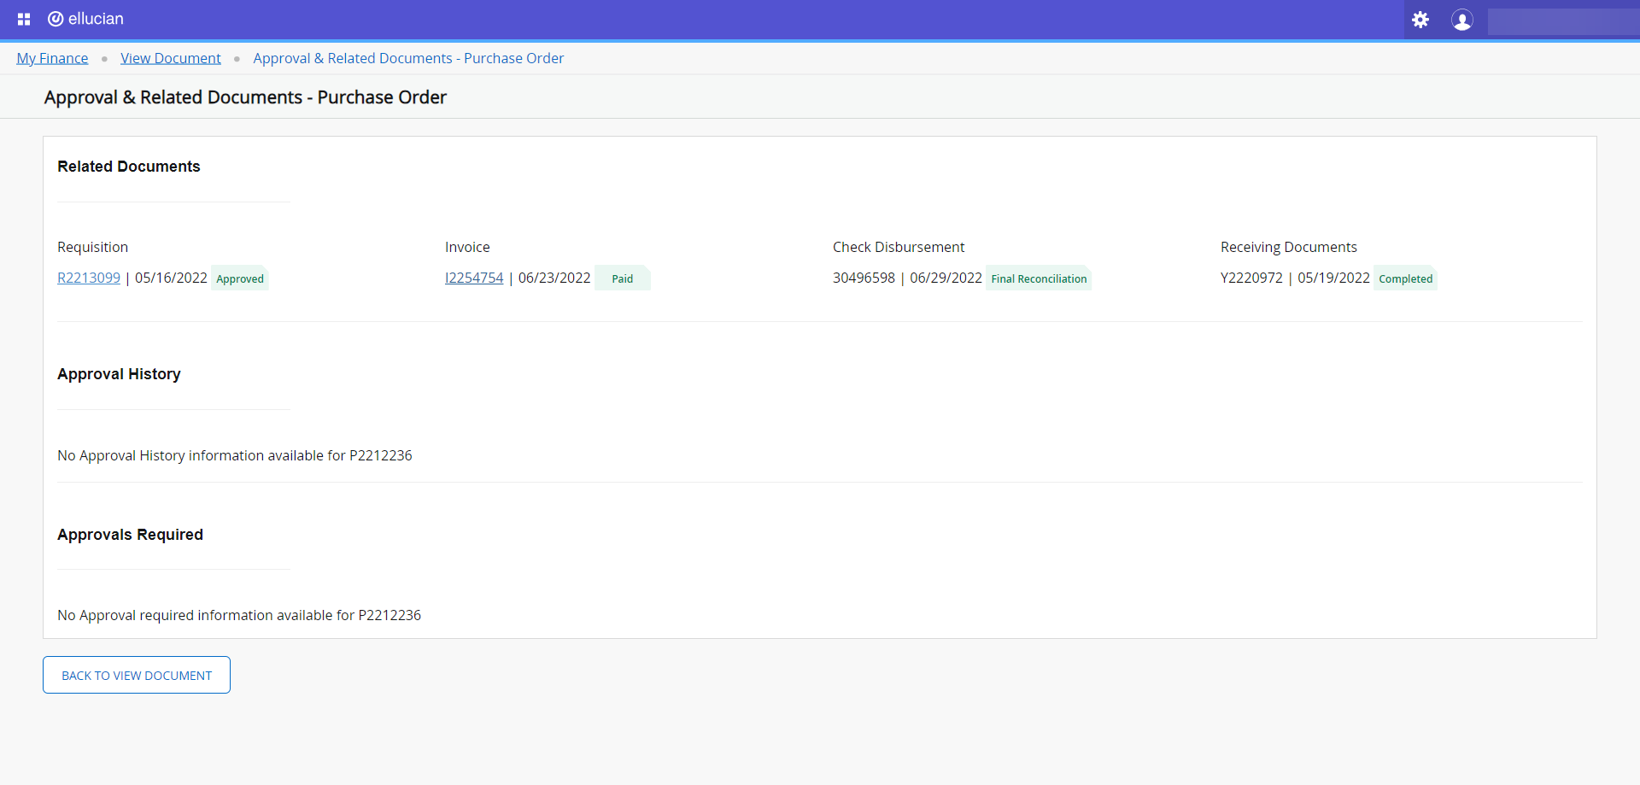Click the Completed status badge
Image resolution: width=1640 pixels, height=785 pixels.
pos(1405,278)
